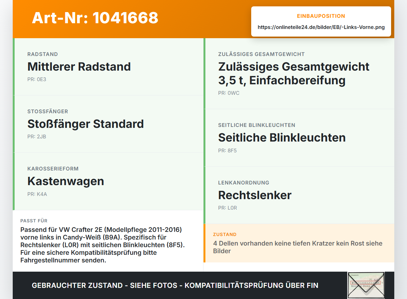Open the Links-Vorne.png Einbauposition URL
Image resolution: width=407 pixels, height=299 pixels.
pos(321,27)
